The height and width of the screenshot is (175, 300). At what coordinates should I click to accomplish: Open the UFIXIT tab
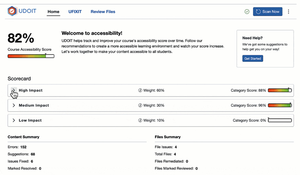click(75, 12)
